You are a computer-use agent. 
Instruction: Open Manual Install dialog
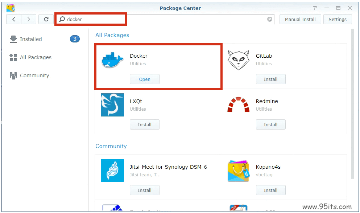(300, 19)
